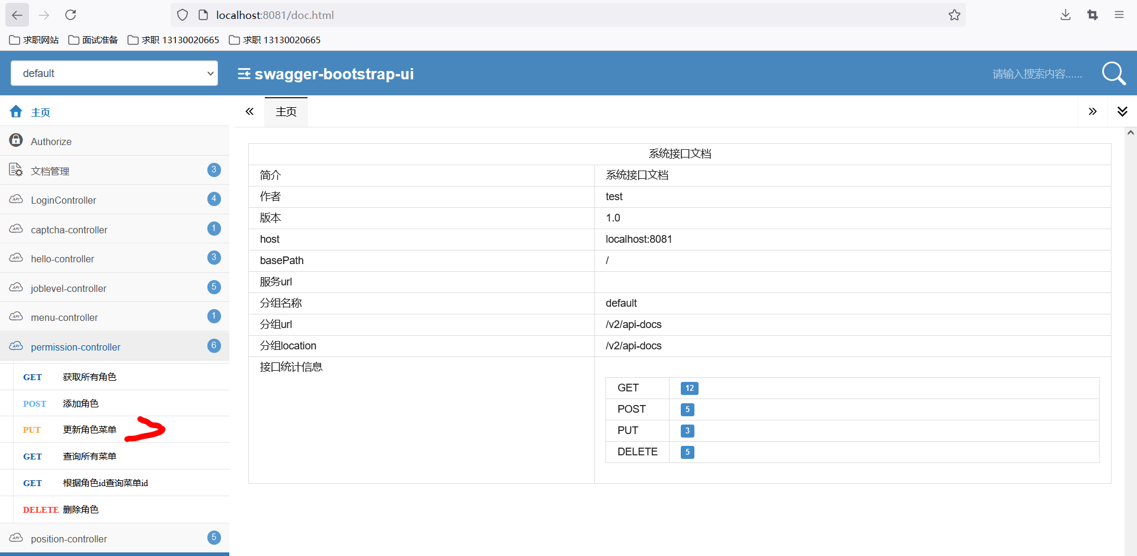Click the home icon beside 主页

tap(16, 111)
